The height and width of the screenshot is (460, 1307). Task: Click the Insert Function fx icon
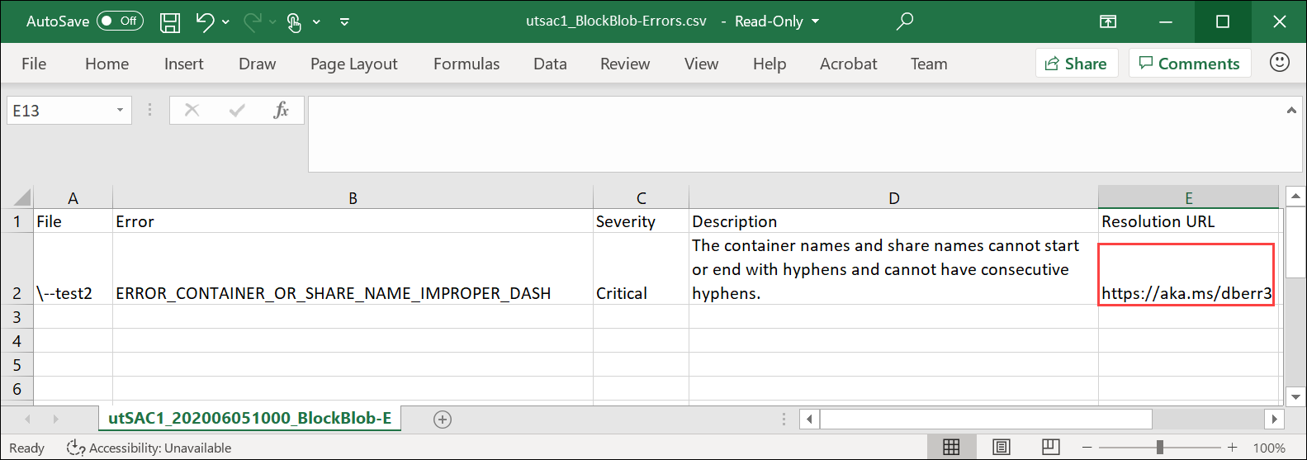[281, 111]
